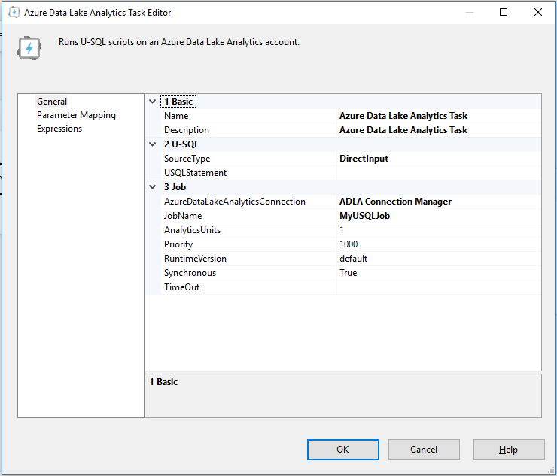The width and height of the screenshot is (557, 476).
Task: Collapse the 2 U-SQL category
Action: click(x=152, y=144)
